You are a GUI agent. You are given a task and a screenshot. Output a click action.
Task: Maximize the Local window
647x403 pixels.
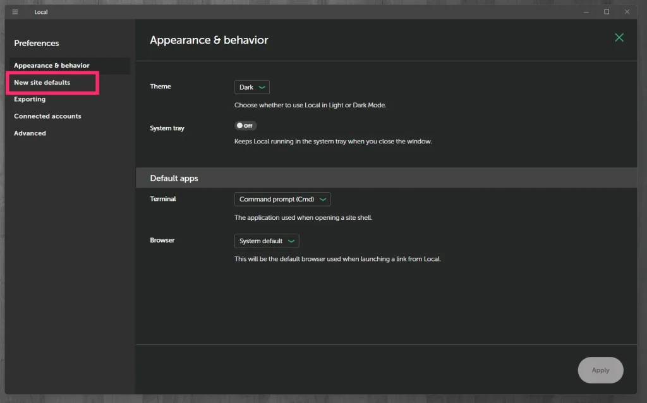click(607, 12)
